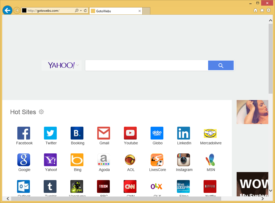This screenshot has height=203, width=275.
Task: Open a new blank tab
Action: (146, 11)
